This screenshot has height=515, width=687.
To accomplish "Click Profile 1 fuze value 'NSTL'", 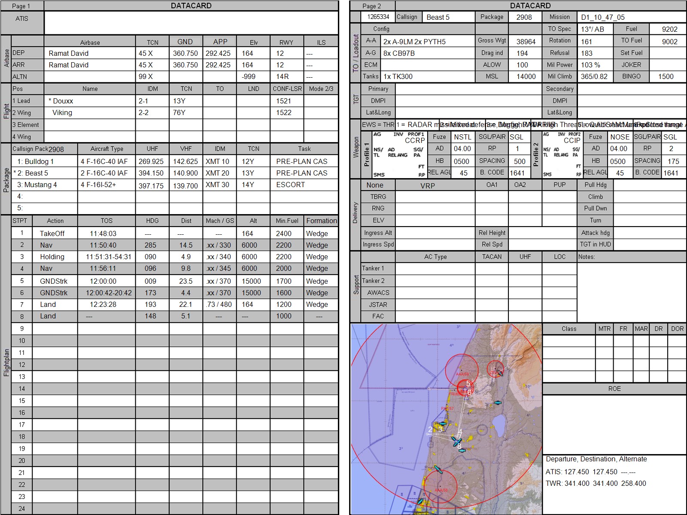I will tap(462, 137).
